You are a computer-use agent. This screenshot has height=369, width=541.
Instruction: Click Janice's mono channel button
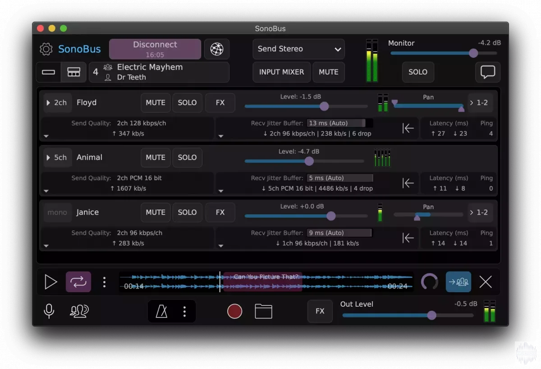click(x=57, y=212)
